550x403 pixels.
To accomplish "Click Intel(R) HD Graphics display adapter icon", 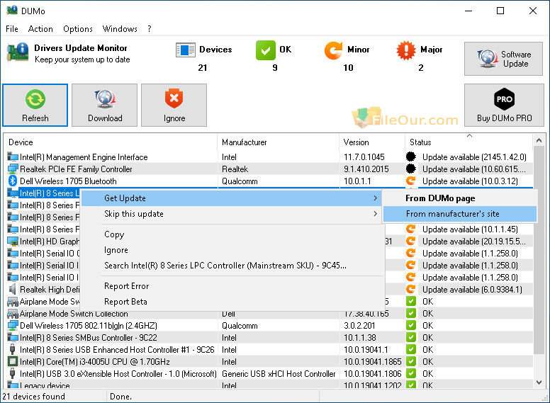I will (13, 242).
